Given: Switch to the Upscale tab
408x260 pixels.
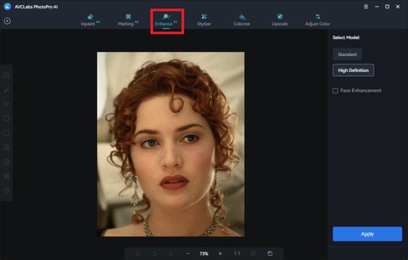Looking at the screenshot, I should coord(280,20).
